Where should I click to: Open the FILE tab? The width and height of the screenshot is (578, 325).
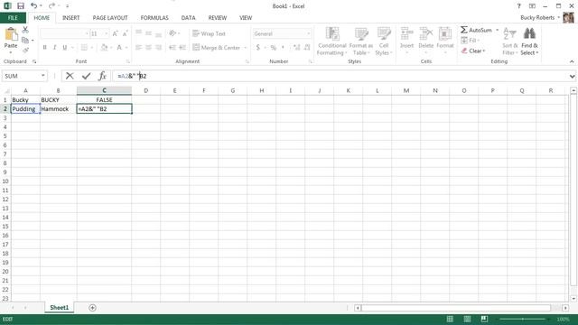(x=13, y=18)
